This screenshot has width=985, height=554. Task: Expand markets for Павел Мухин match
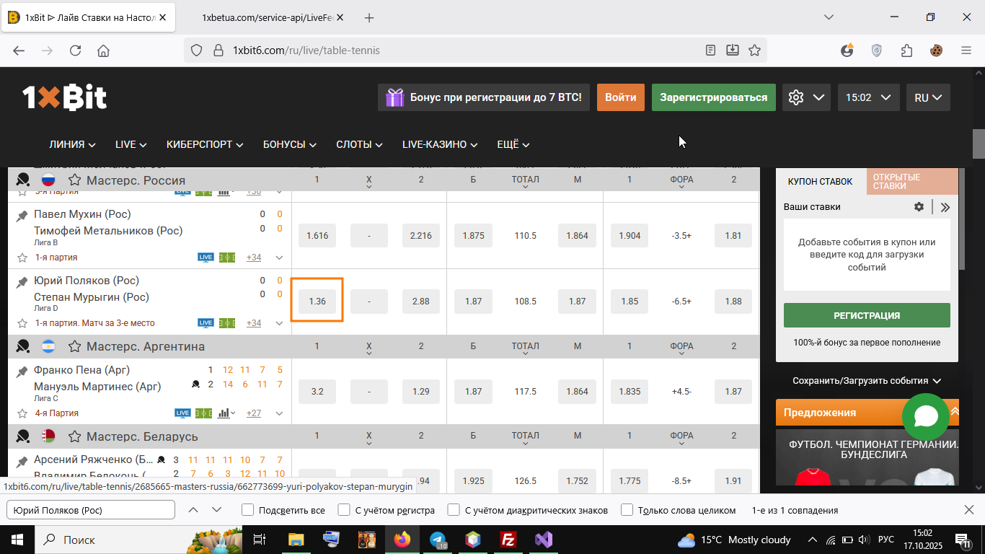pos(279,258)
